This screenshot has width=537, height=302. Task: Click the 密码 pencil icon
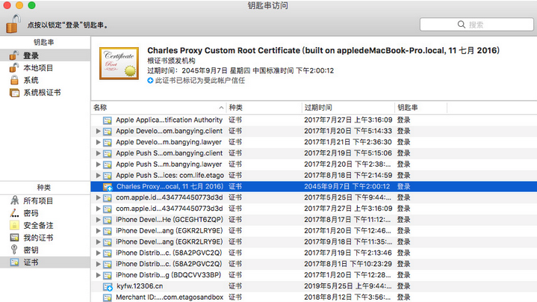[x=14, y=213]
